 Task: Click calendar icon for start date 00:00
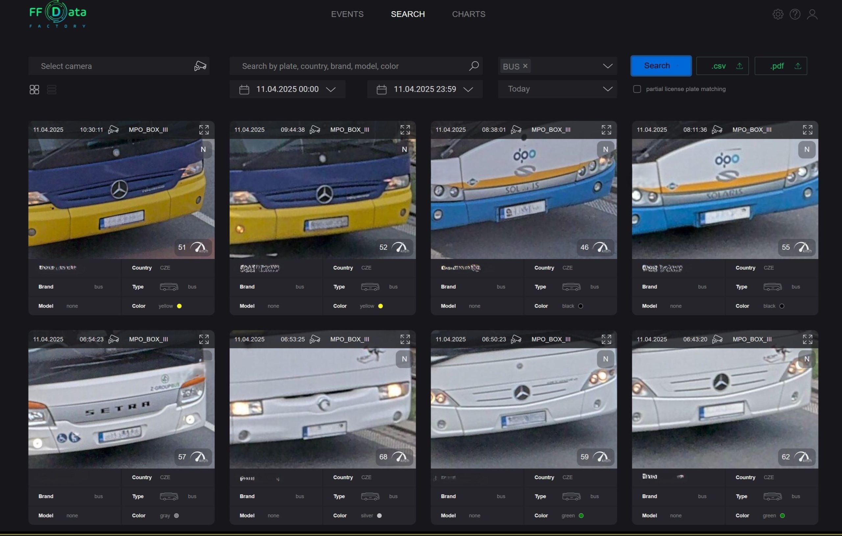tap(244, 89)
